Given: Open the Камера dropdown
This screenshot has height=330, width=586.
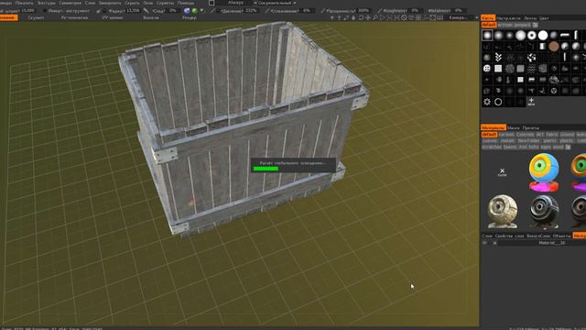Looking at the screenshot, I should coord(463,17).
